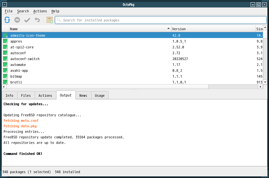
Task: Open the News tab
Action: tap(83, 95)
